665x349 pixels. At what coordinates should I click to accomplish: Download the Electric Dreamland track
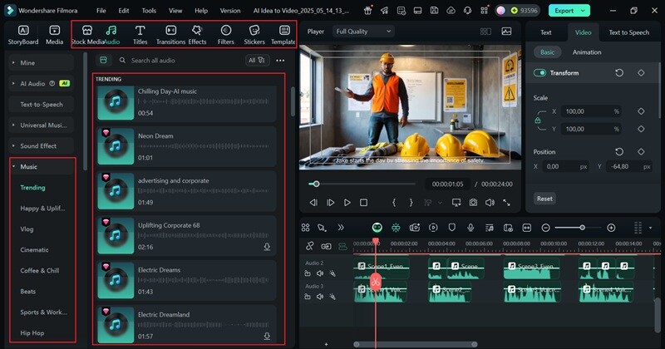[267, 336]
